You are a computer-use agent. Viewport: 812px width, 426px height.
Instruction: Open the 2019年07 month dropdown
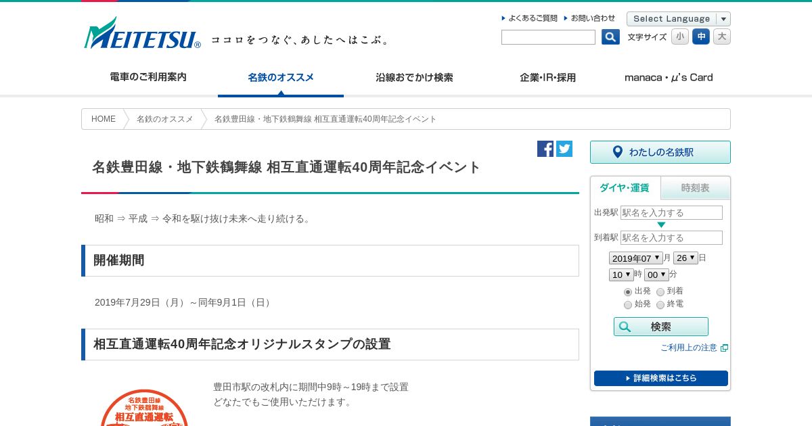635,258
